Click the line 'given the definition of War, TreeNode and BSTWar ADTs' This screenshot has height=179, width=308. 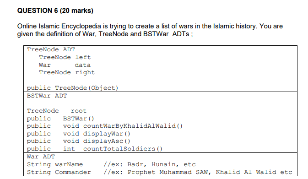point(105,34)
